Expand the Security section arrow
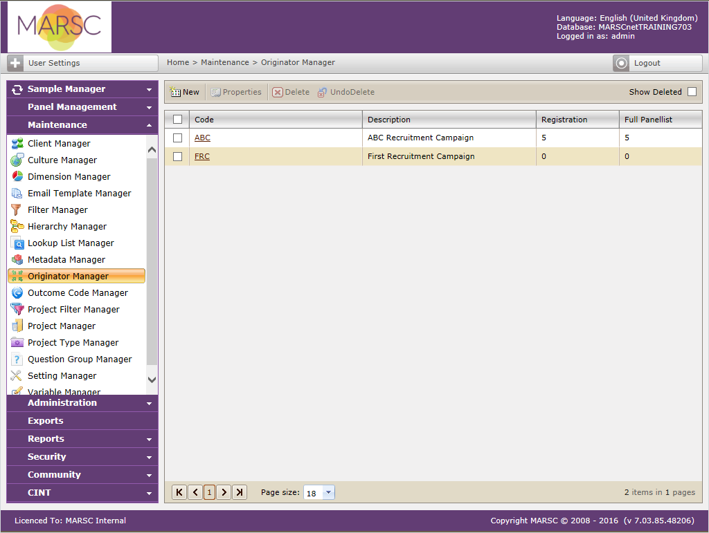 click(x=150, y=457)
